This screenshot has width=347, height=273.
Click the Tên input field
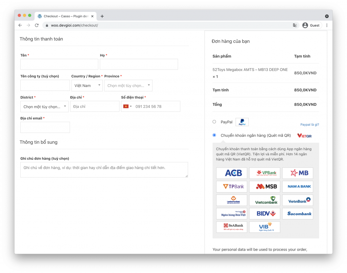coord(59,64)
